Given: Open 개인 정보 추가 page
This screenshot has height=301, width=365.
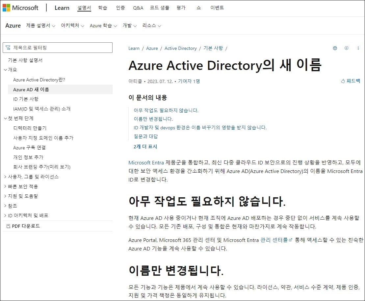Looking at the screenshot, I should pos(28,157).
